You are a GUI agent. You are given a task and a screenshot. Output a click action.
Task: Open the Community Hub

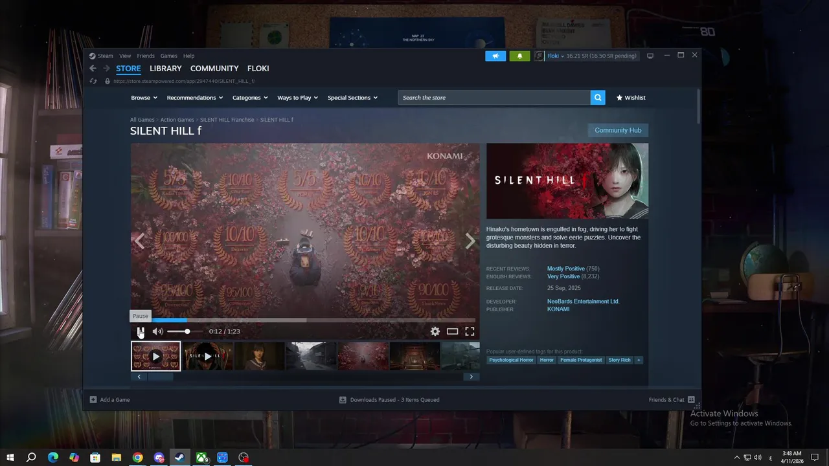point(618,130)
